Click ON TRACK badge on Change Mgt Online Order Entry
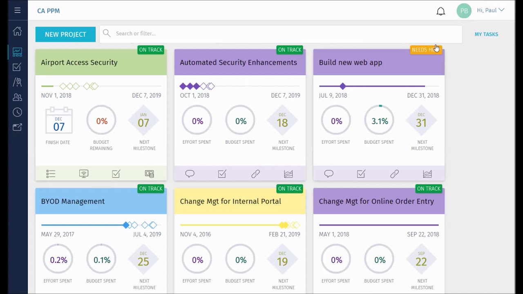The image size is (523, 294). (429, 189)
